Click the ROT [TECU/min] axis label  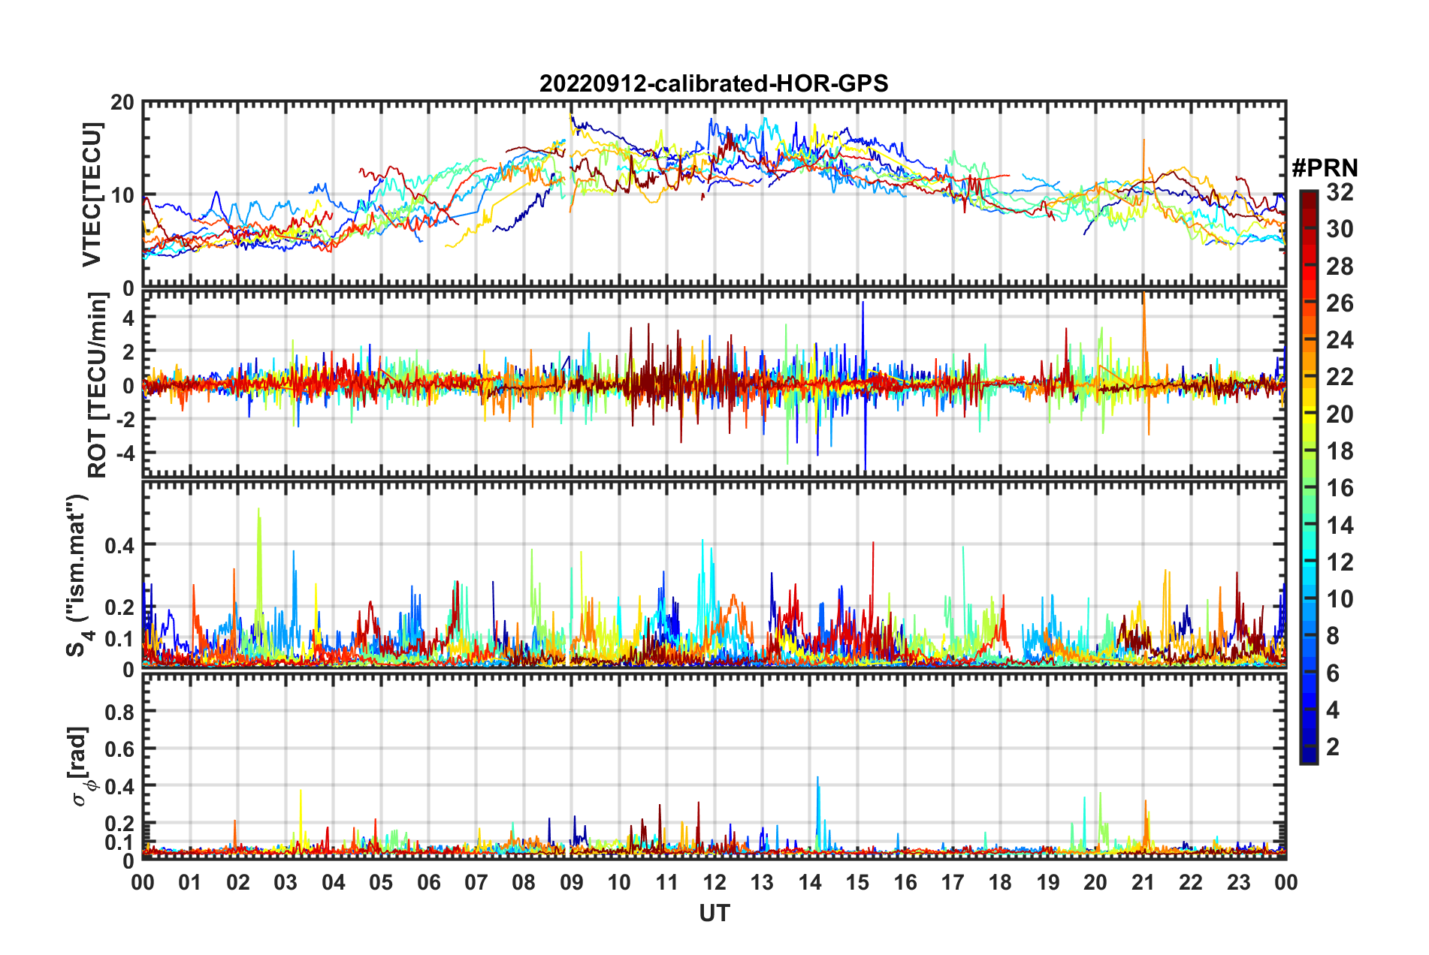[x=97, y=385]
